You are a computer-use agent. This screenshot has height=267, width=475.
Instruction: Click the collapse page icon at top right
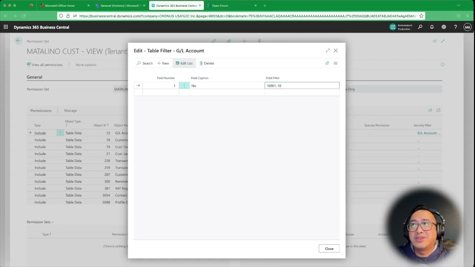coord(443,41)
